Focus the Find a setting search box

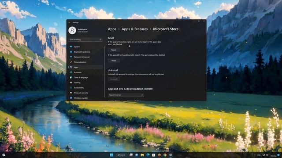point(85,39)
